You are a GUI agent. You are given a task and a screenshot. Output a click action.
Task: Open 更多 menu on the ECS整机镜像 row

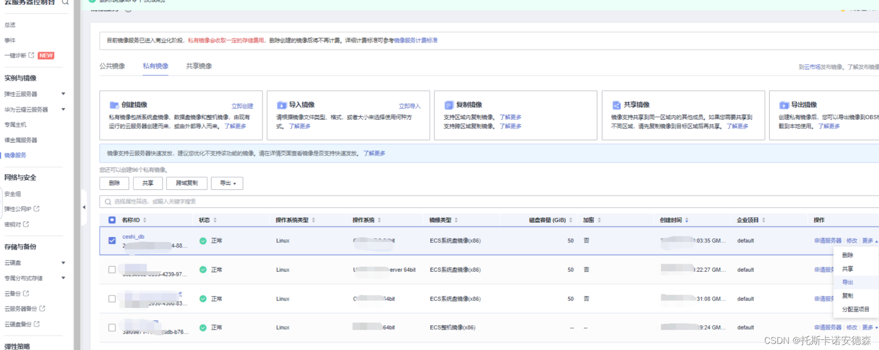coord(870,328)
